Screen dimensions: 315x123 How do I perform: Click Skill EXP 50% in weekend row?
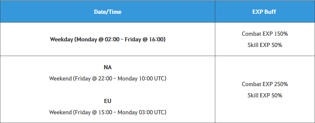click(265, 95)
